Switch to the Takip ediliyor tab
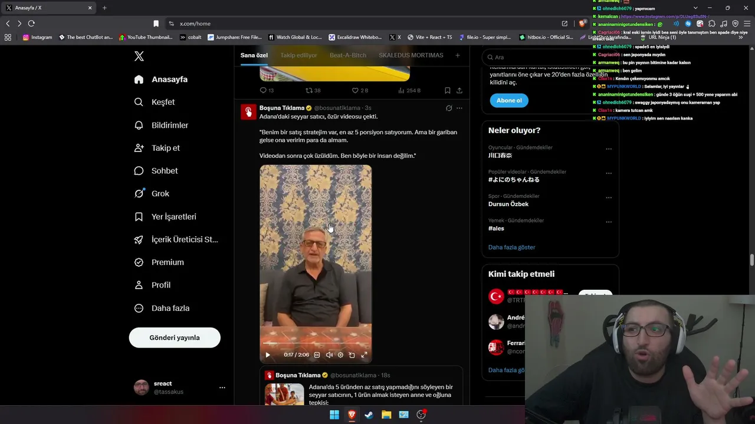 298,55
